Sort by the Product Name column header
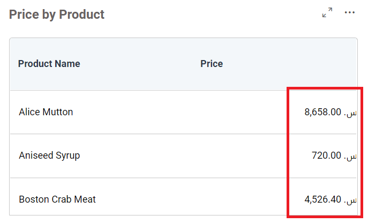 (49, 64)
